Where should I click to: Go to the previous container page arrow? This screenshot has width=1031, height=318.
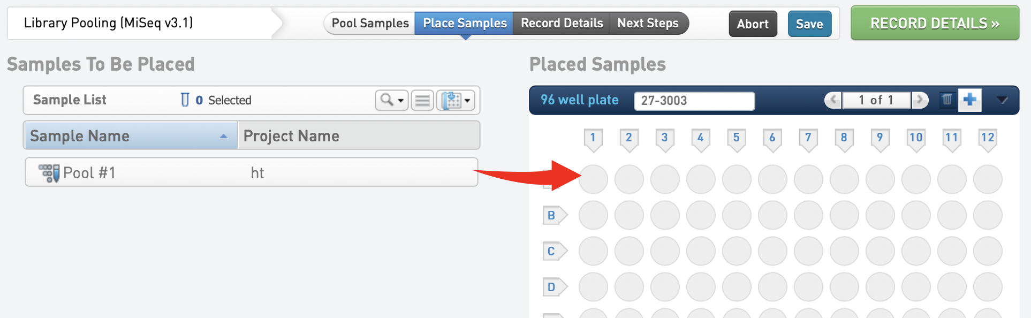click(x=833, y=100)
